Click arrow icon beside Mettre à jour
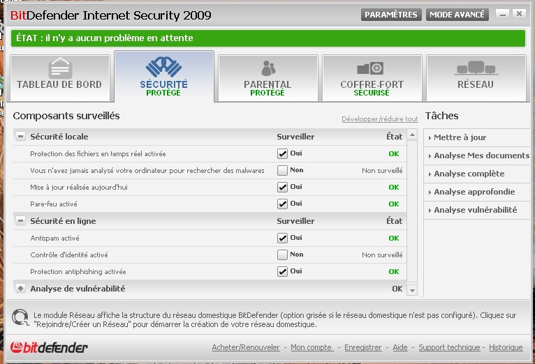 point(430,138)
